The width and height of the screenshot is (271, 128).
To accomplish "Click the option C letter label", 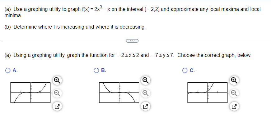I will 192,71.
